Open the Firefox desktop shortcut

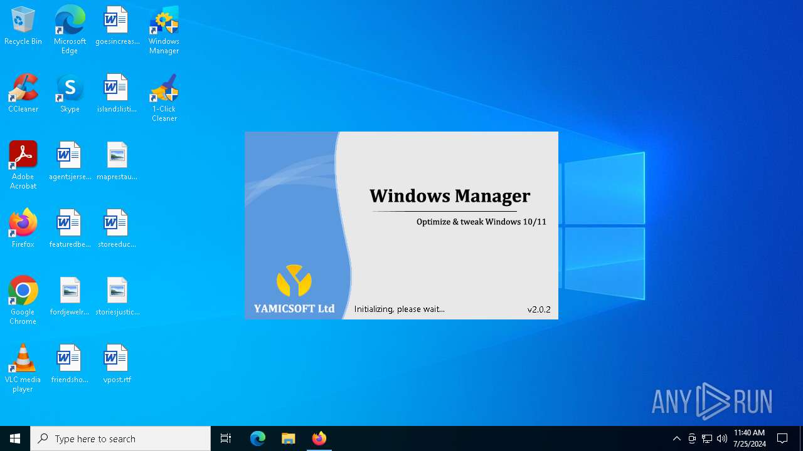pos(23,229)
